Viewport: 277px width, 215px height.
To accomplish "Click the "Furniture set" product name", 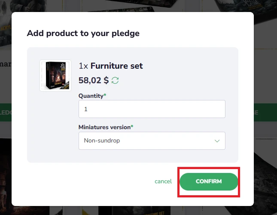I will pos(116,66).
